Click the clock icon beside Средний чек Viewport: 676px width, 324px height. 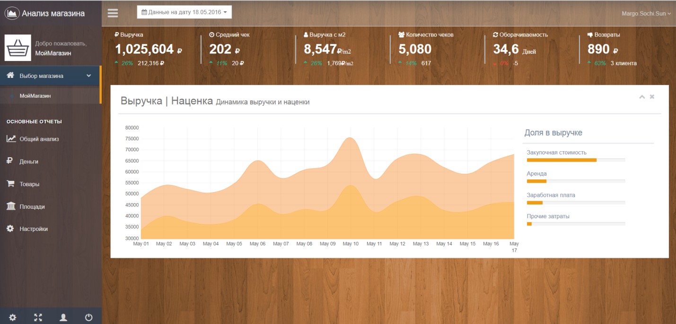[211, 35]
